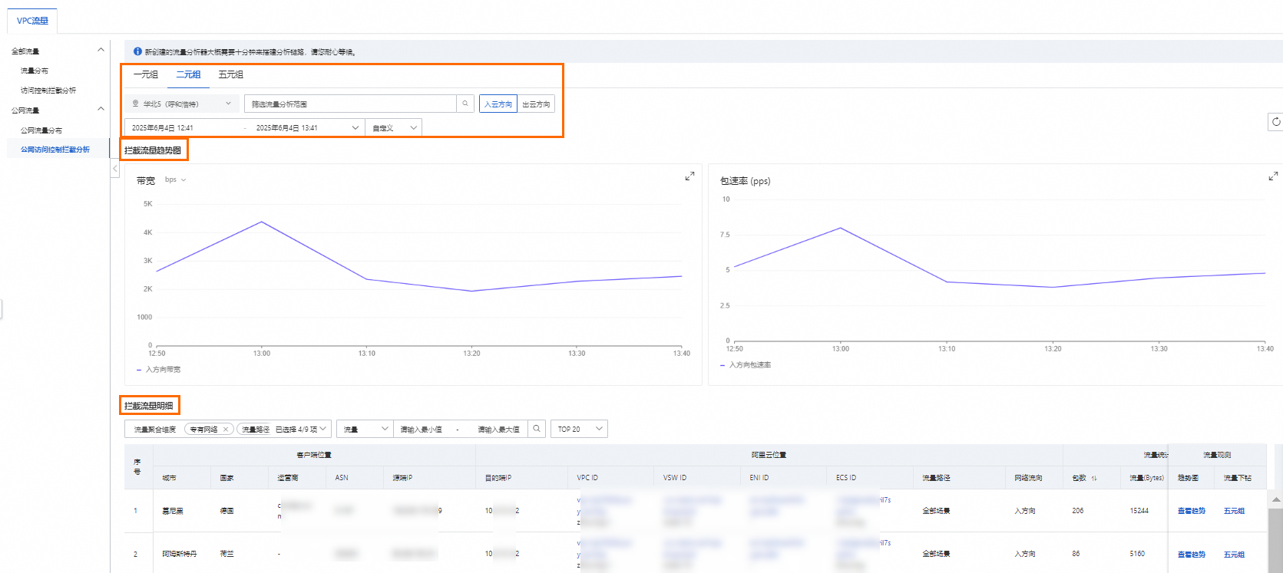
Task: Expand the date range picker chevron
Action: coord(355,127)
